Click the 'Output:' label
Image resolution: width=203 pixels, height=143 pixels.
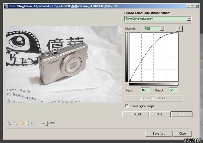click(x=159, y=90)
